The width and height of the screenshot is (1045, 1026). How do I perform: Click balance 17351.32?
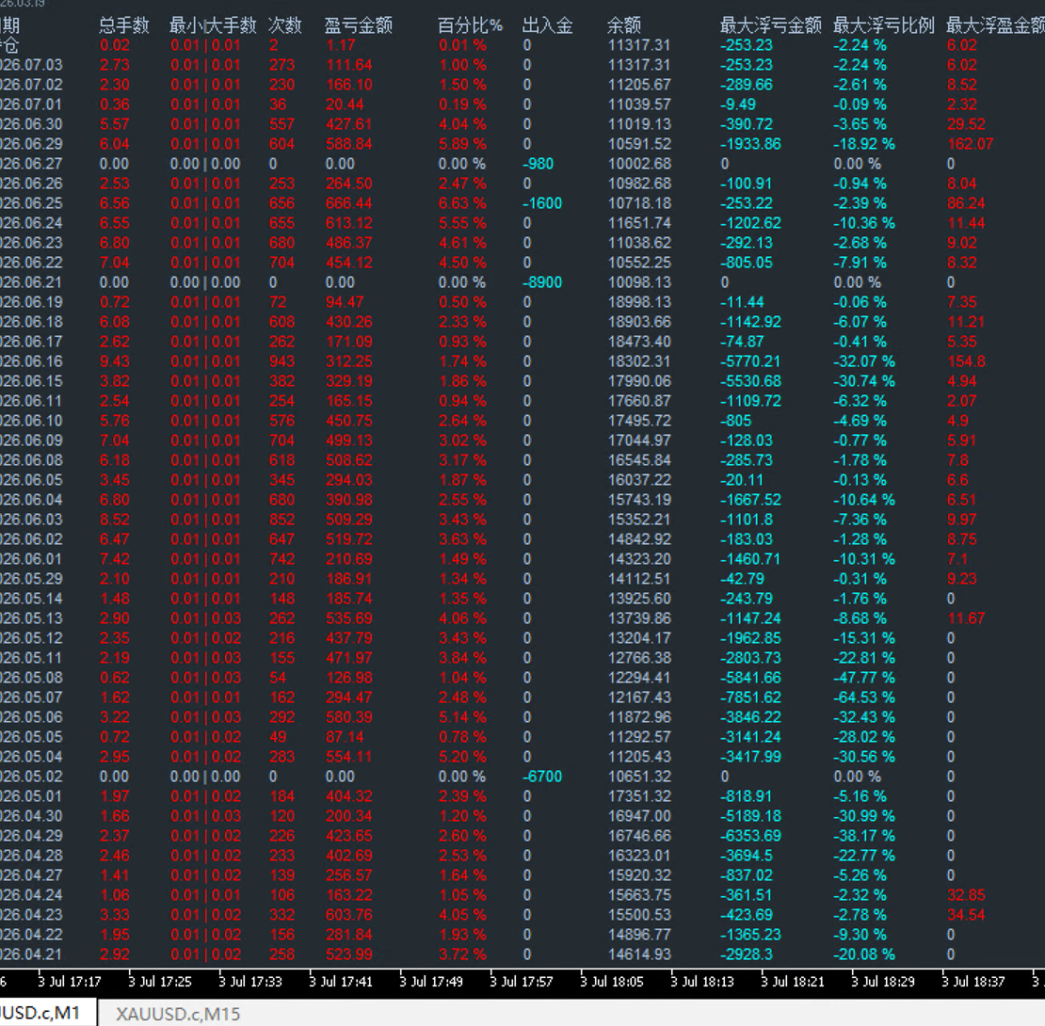(639, 796)
